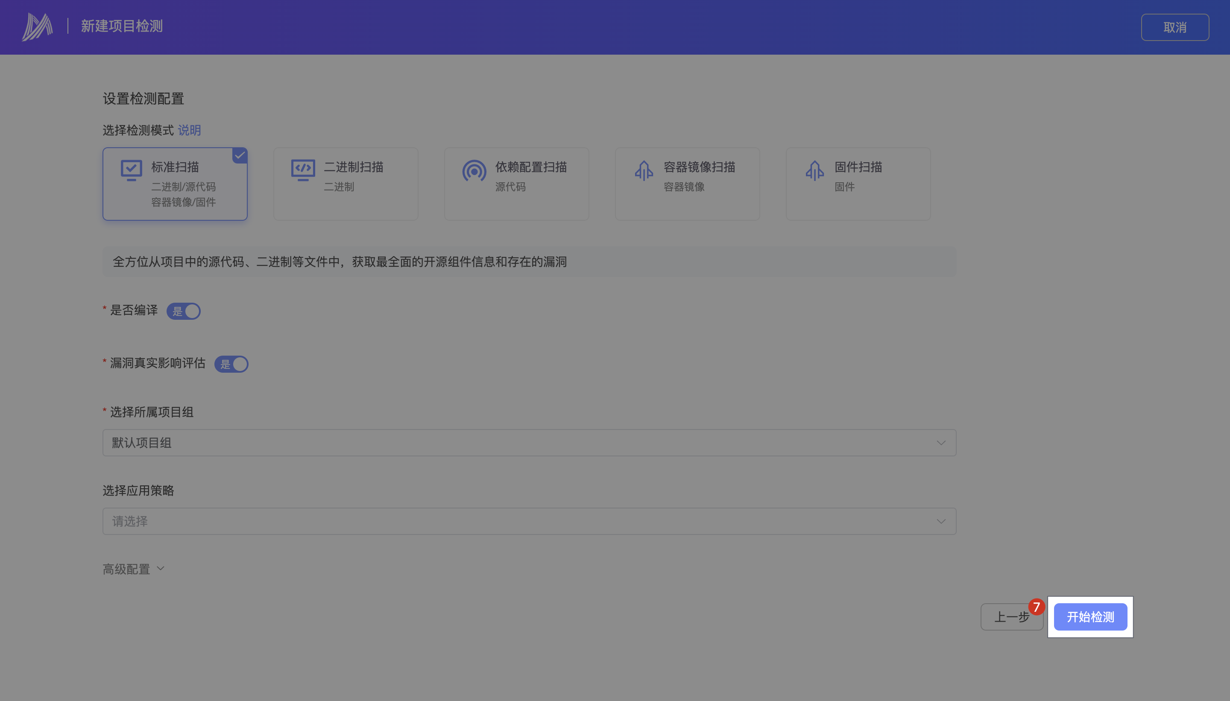This screenshot has width=1230, height=701.
Task: Click the dependency config scan radar icon
Action: pos(474,171)
